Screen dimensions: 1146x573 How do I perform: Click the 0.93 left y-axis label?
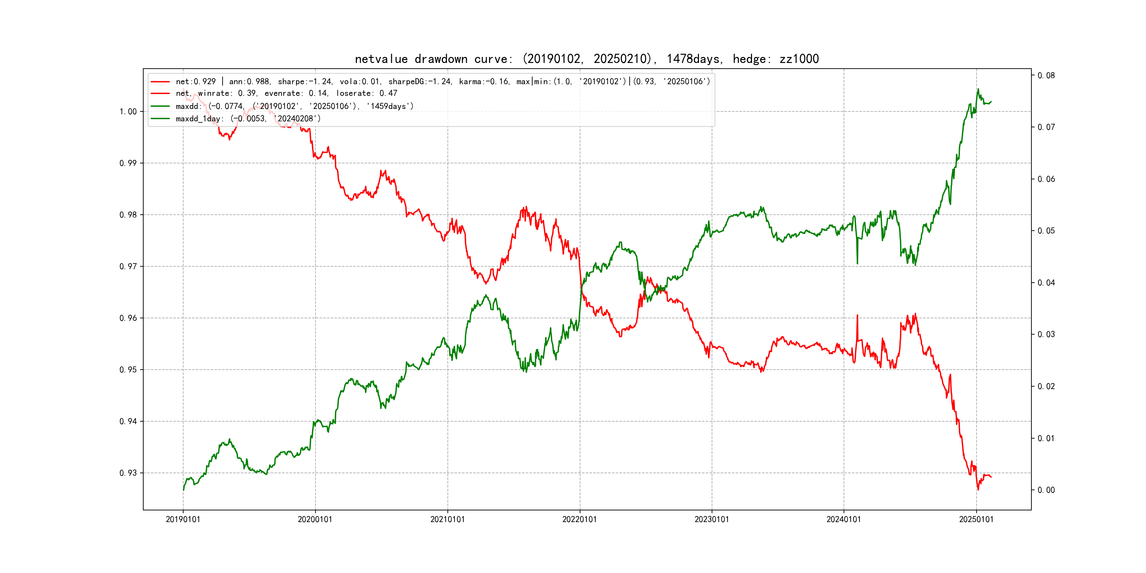click(x=128, y=473)
